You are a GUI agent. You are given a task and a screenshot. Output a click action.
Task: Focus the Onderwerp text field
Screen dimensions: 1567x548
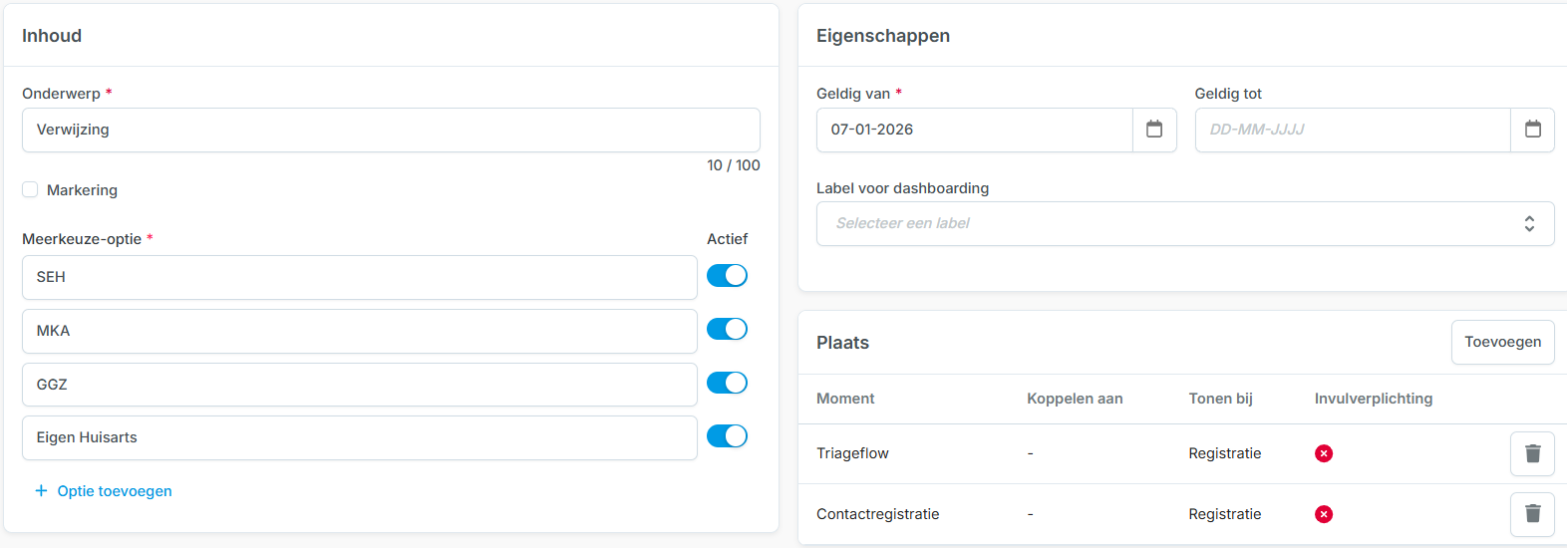(391, 131)
